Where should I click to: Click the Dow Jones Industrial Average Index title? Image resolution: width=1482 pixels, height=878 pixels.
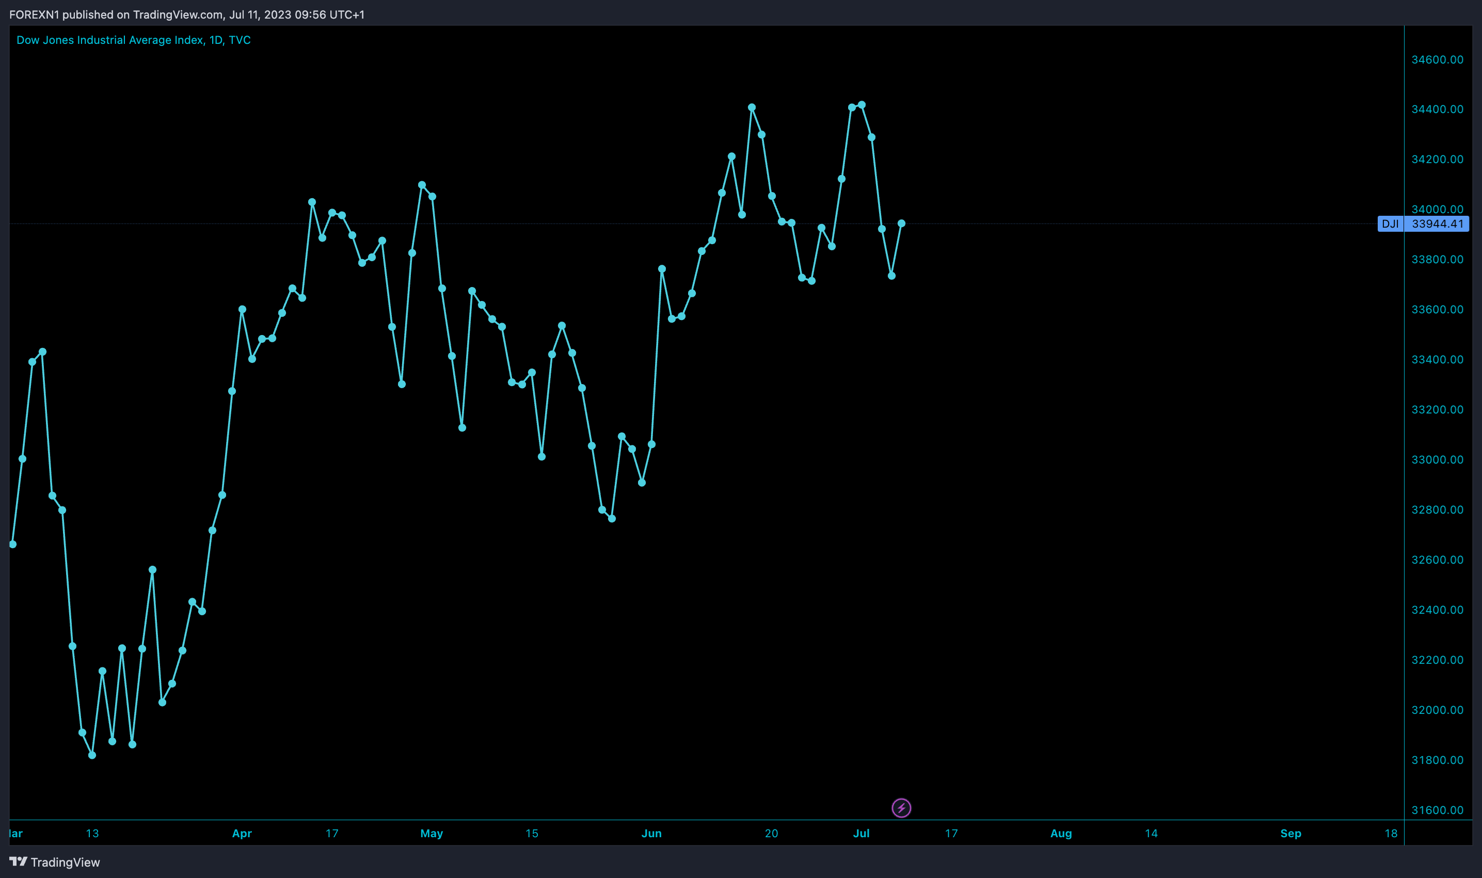coord(134,40)
